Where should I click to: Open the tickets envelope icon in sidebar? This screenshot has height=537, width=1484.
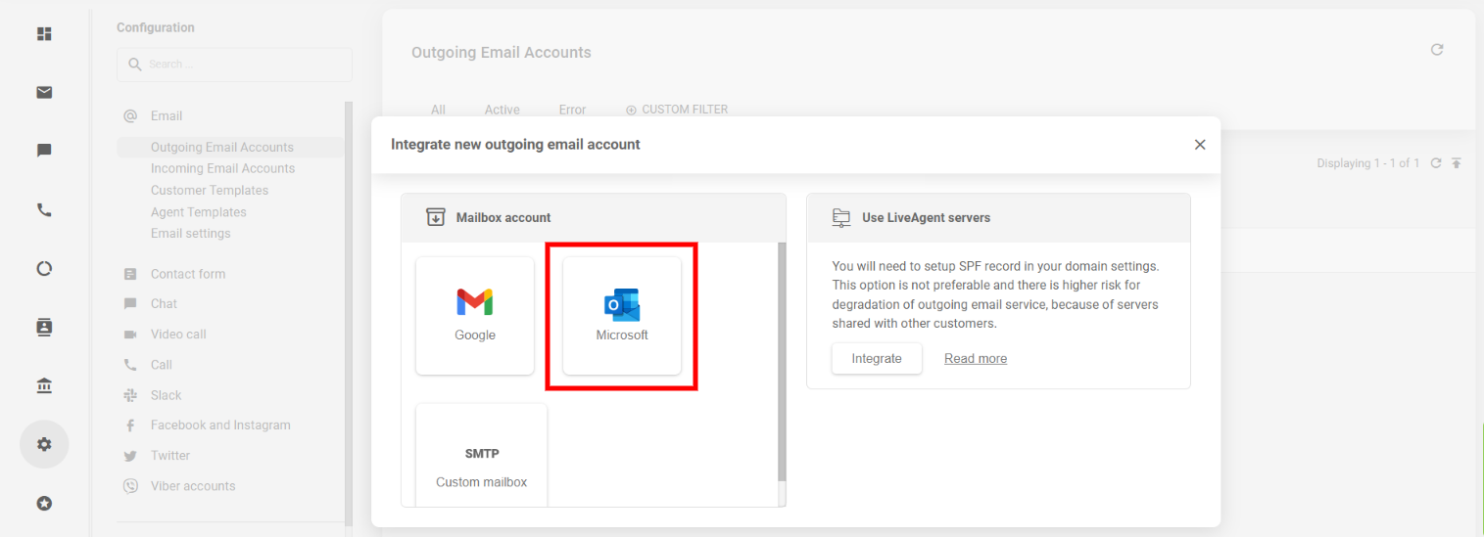tap(44, 93)
